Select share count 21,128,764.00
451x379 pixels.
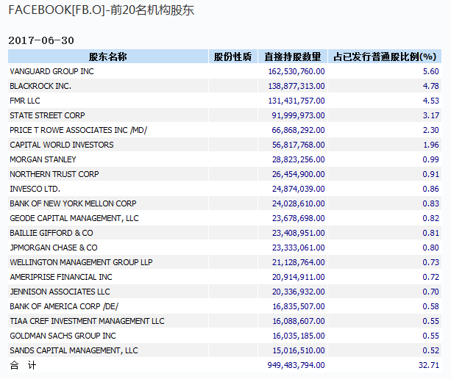[298, 262]
